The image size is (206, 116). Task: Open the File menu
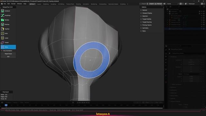coord(5,4)
